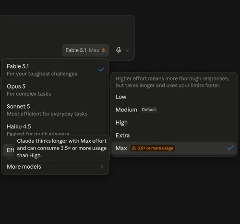Click the 'Higher effort means more thorough' description
Viewport: 240px width, 224px height.
point(172,82)
